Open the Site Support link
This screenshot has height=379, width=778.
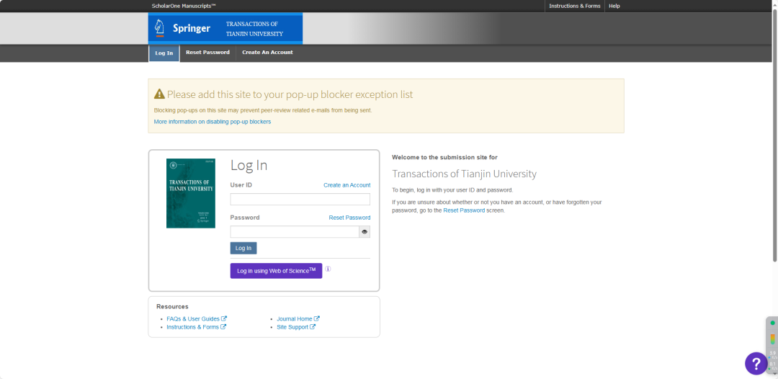click(x=292, y=327)
